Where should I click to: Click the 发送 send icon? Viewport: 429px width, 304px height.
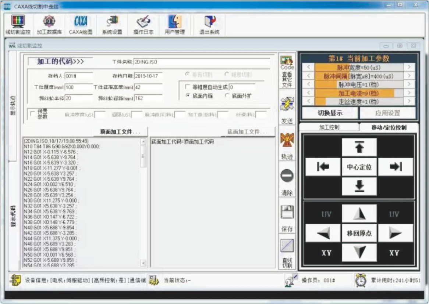click(x=287, y=106)
